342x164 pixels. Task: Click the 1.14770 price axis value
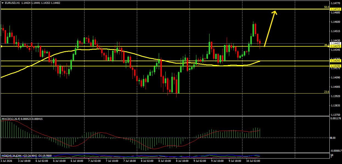click(x=335, y=3)
